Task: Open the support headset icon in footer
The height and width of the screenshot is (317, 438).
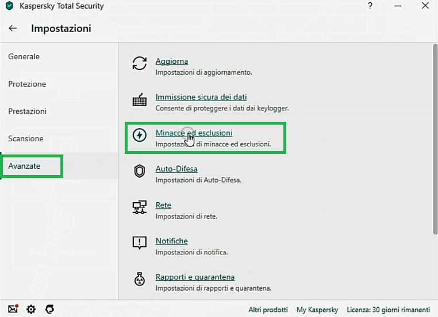Action: coord(49,309)
